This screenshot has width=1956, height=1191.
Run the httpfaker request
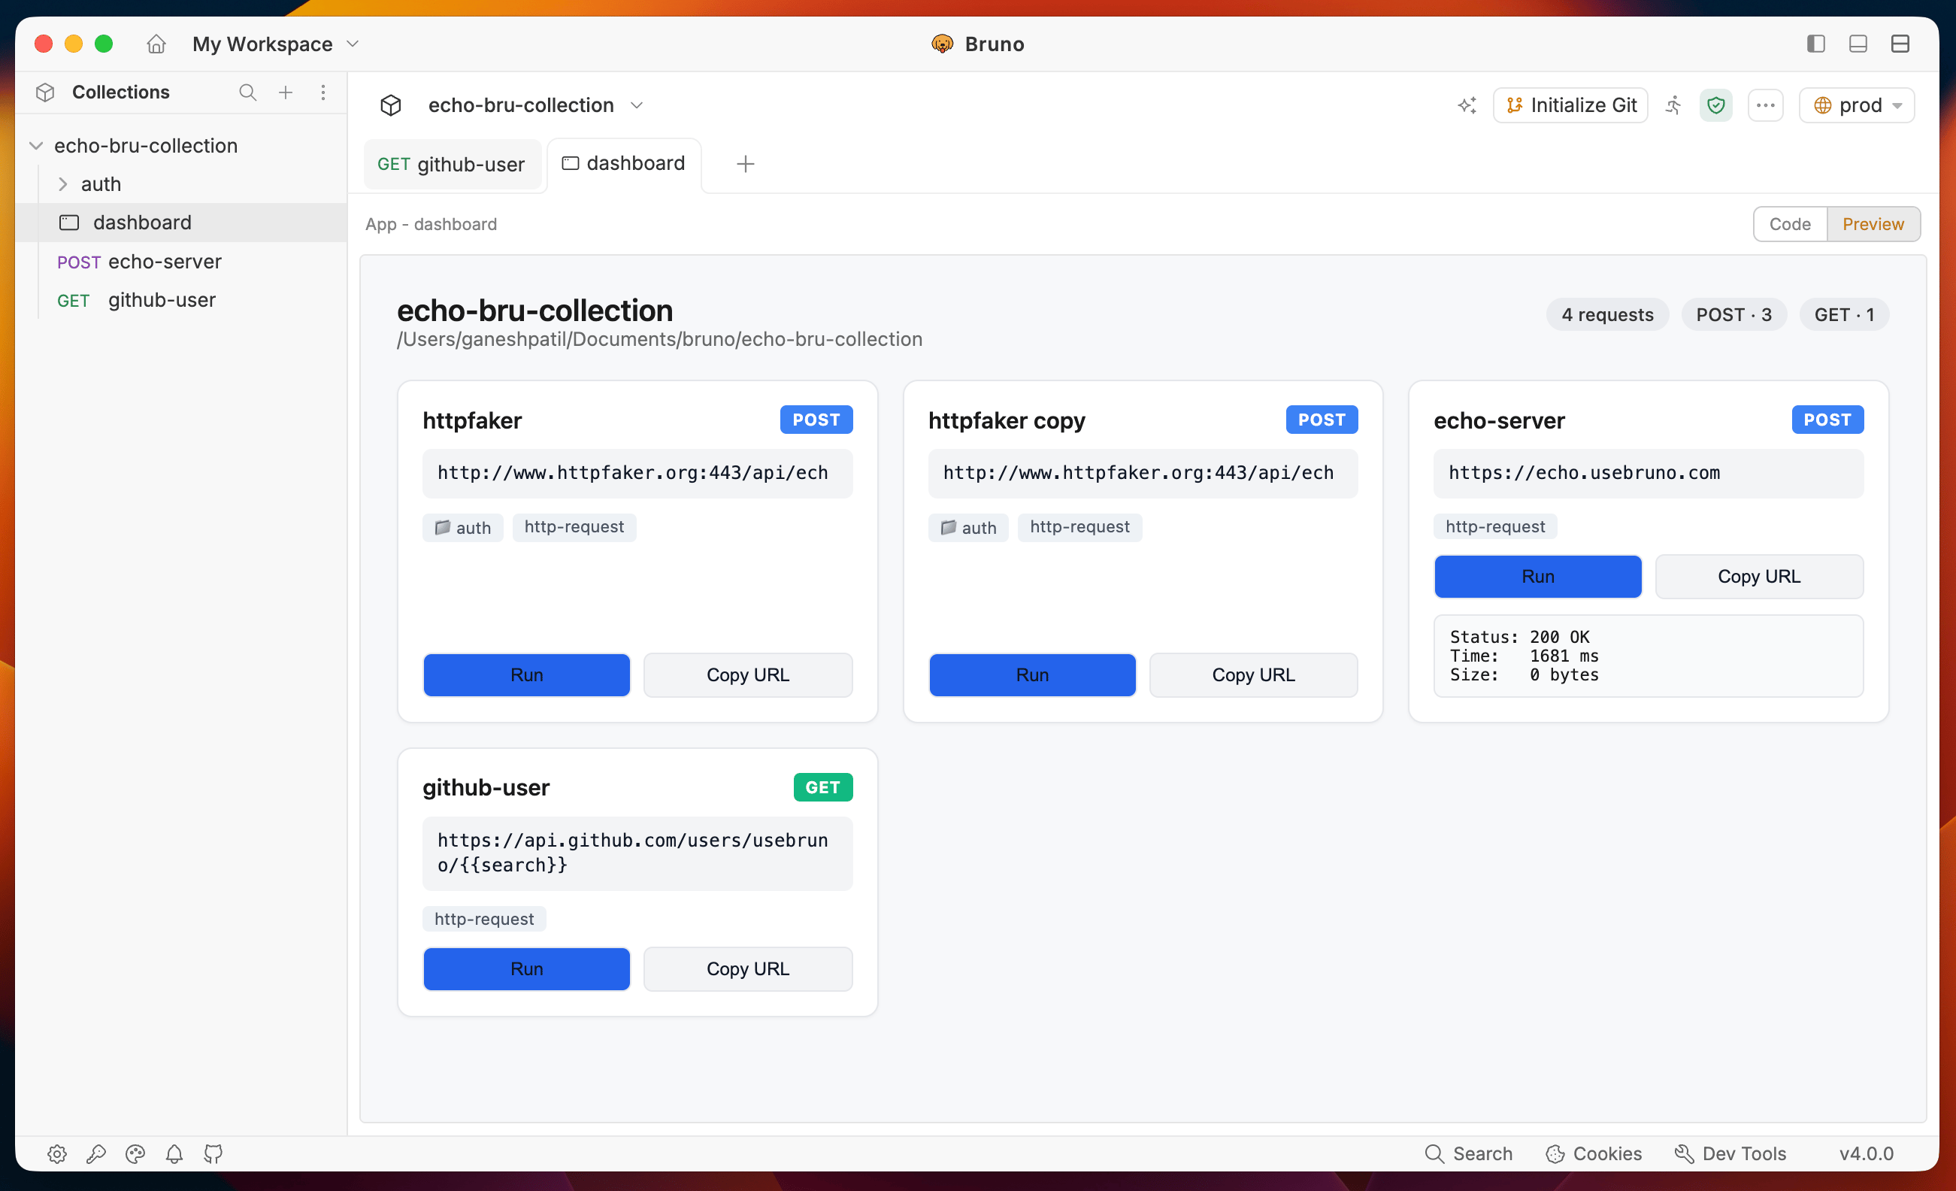(x=526, y=675)
